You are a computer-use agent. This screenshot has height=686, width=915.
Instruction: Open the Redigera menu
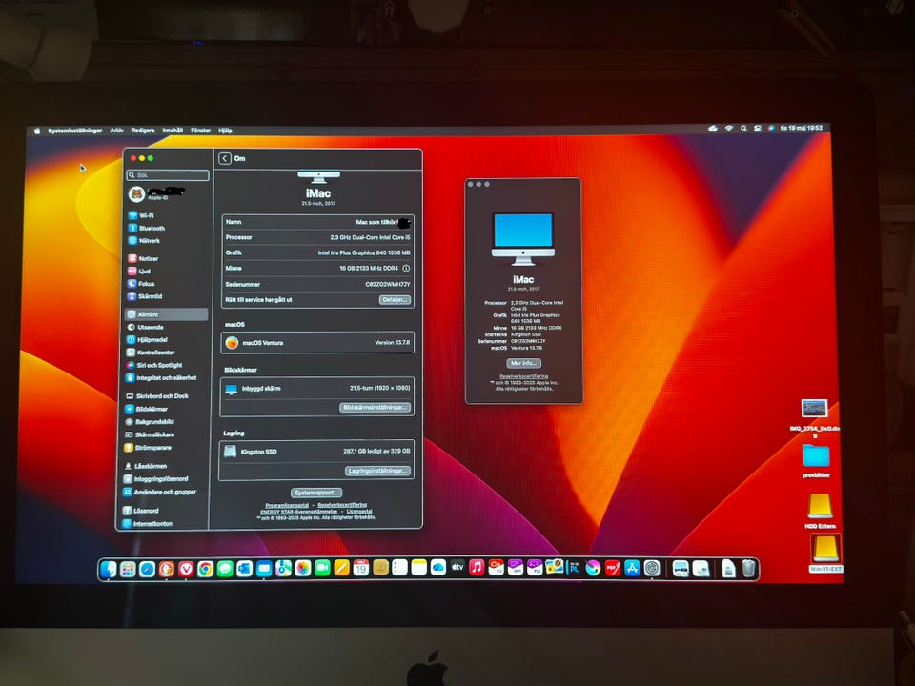tap(143, 131)
